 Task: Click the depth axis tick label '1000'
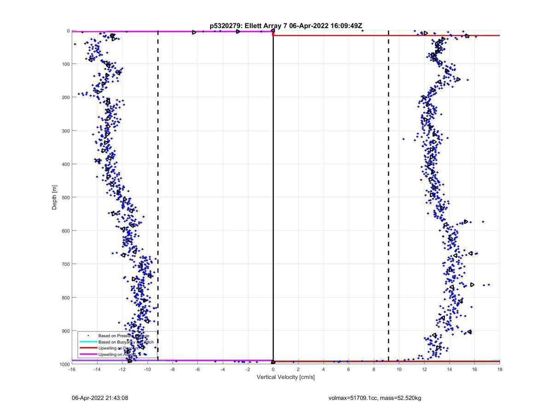coord(64,364)
